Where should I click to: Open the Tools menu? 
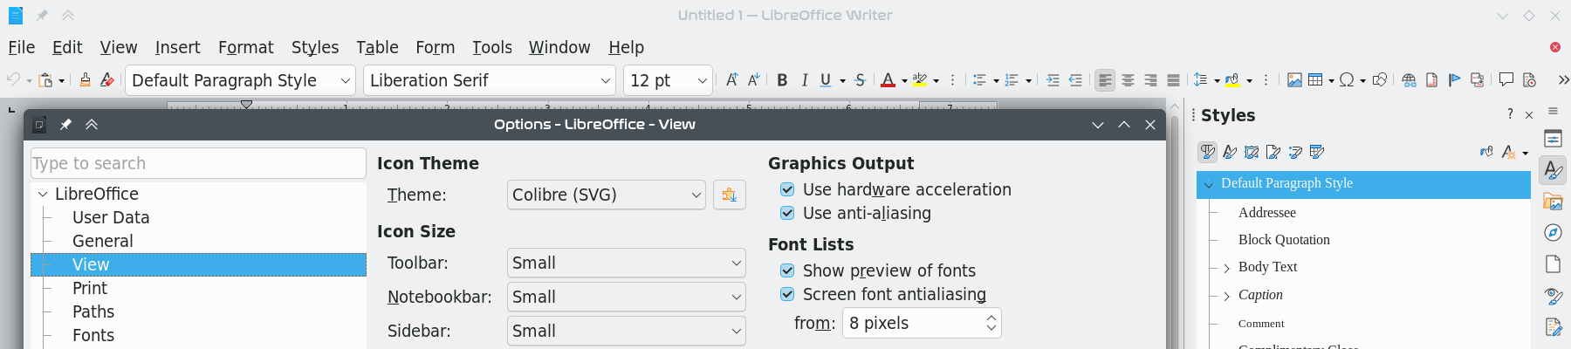tap(492, 47)
